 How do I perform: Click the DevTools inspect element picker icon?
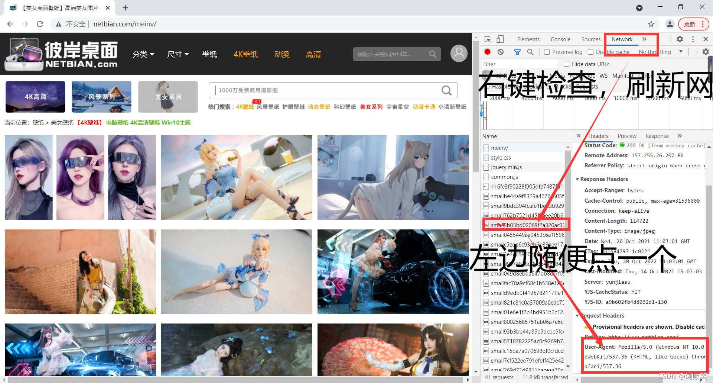click(488, 39)
